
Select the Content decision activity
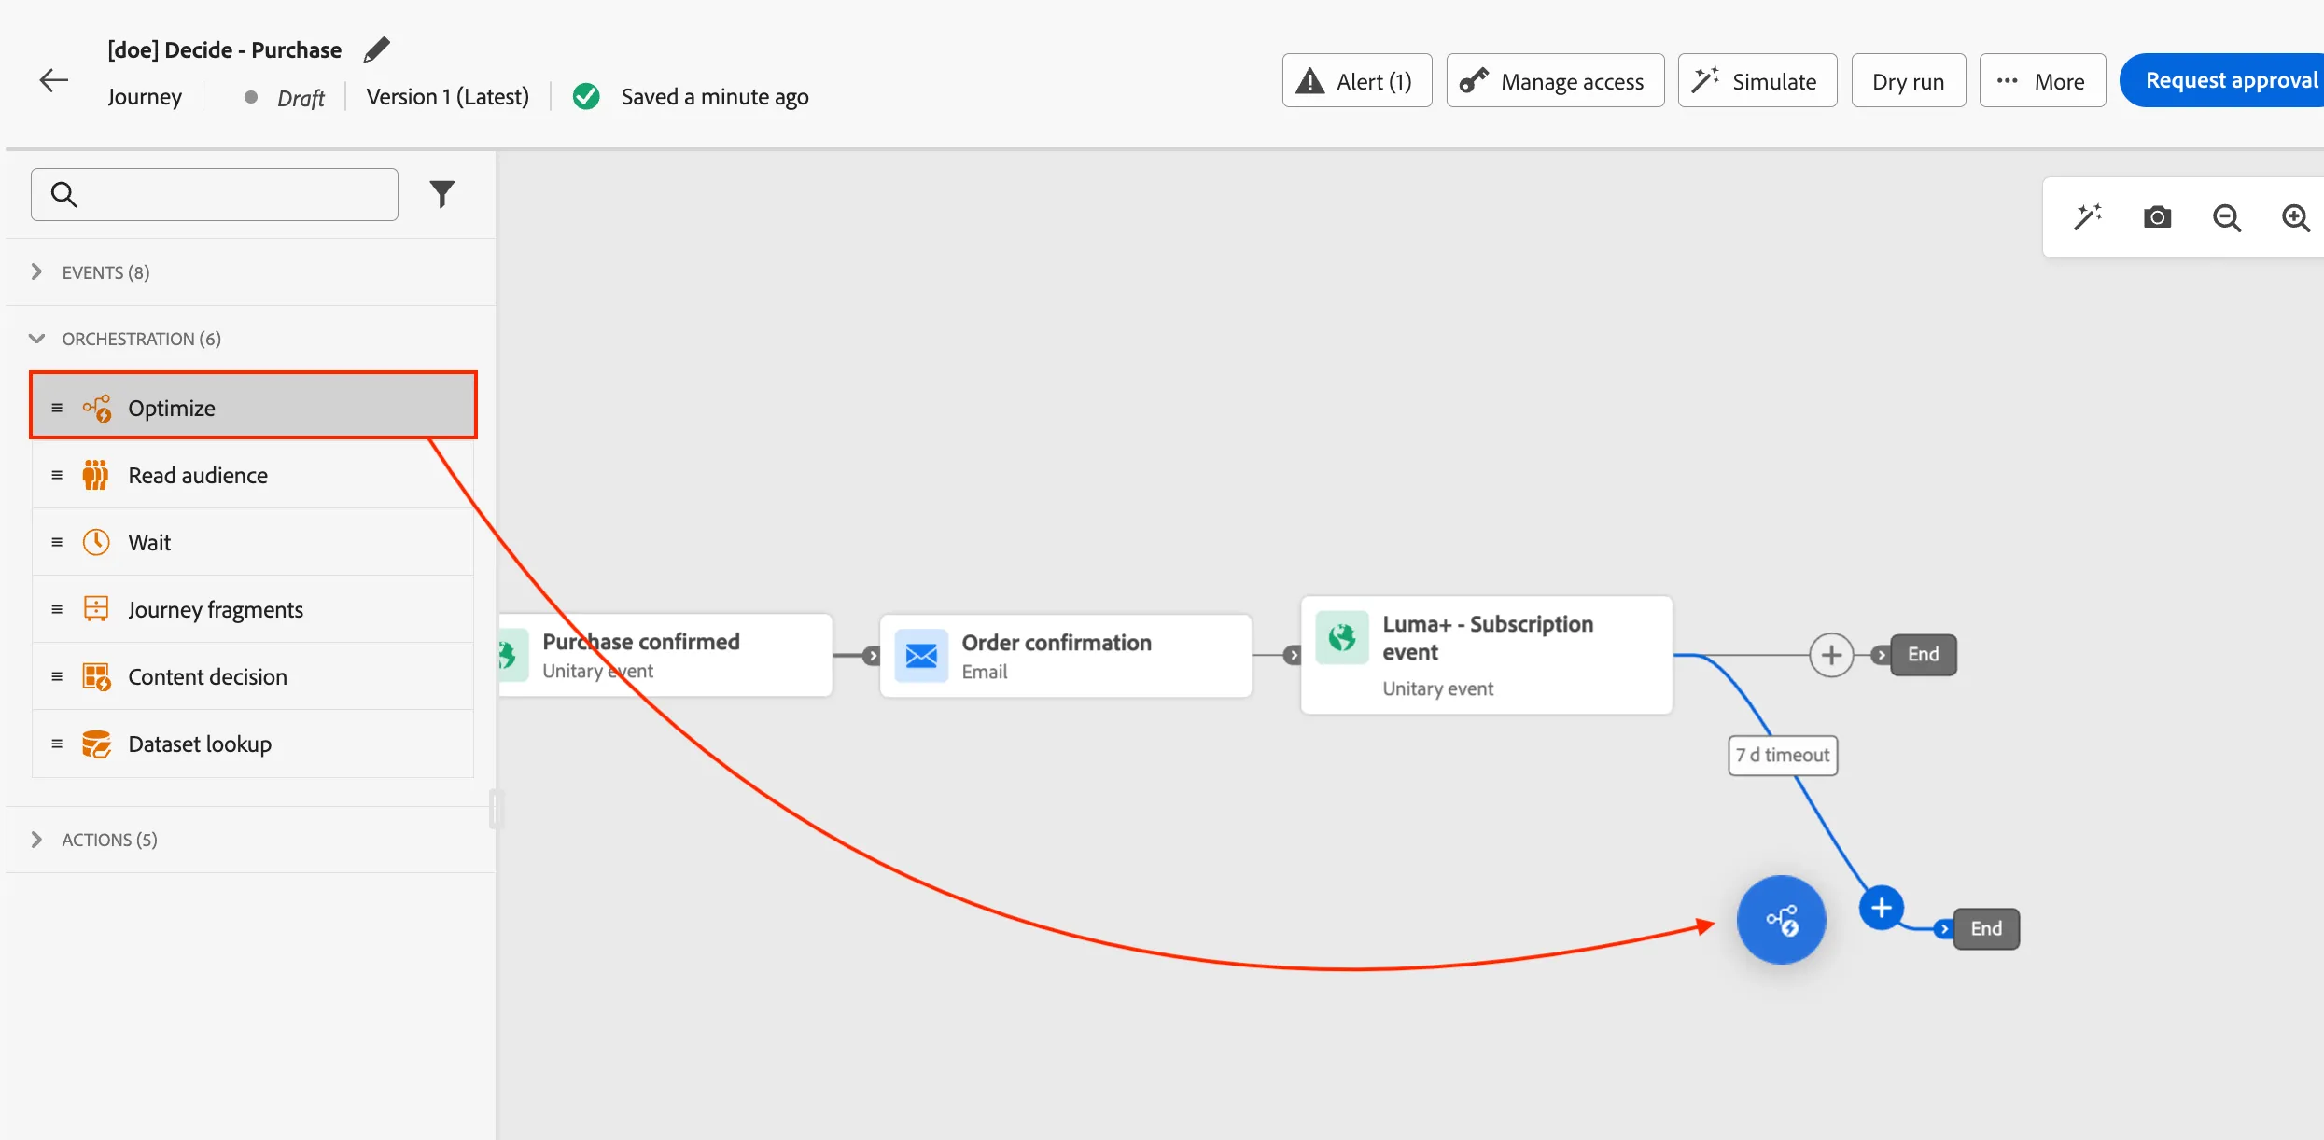coord(253,676)
